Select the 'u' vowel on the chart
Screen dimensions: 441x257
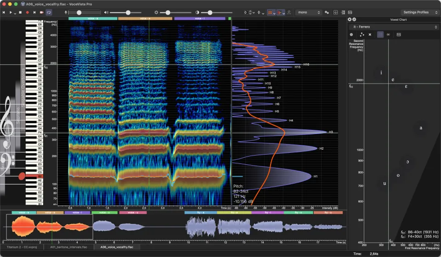pyautogui.click(x=384, y=184)
